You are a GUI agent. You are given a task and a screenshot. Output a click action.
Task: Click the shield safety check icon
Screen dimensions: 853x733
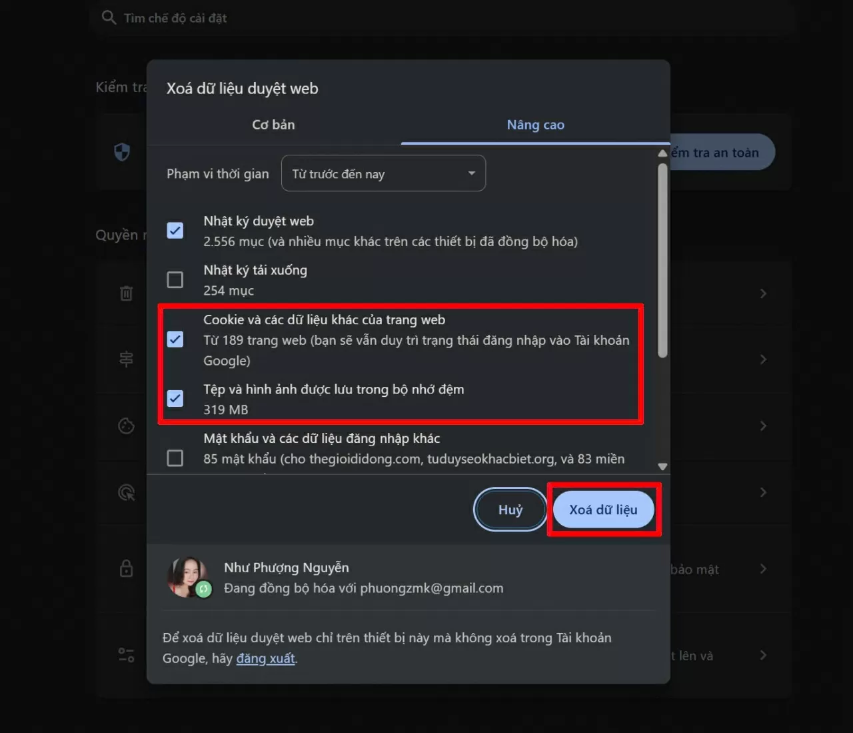click(122, 151)
